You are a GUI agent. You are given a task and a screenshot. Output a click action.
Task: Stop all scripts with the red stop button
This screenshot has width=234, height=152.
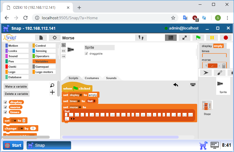click(226, 38)
